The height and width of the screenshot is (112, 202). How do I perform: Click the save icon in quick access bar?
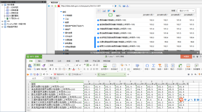point(31,74)
